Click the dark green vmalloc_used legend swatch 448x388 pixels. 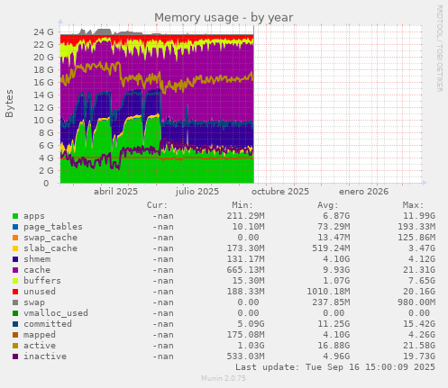point(15,313)
